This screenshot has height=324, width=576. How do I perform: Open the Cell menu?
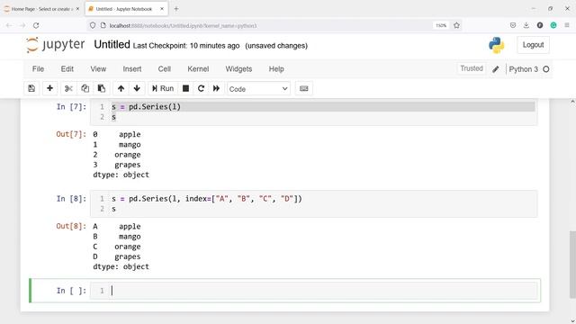(164, 69)
